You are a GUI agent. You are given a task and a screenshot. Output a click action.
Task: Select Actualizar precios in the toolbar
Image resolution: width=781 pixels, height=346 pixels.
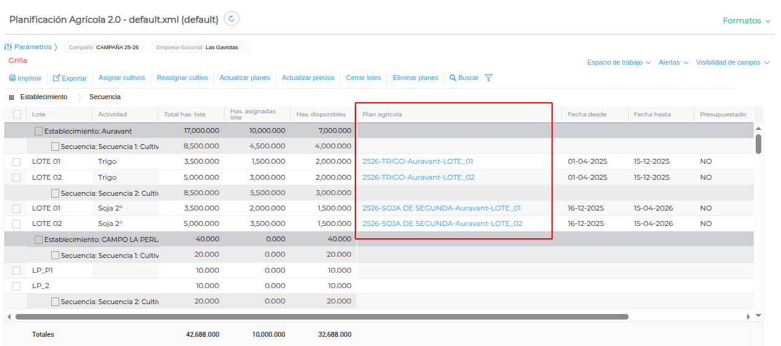(x=308, y=78)
